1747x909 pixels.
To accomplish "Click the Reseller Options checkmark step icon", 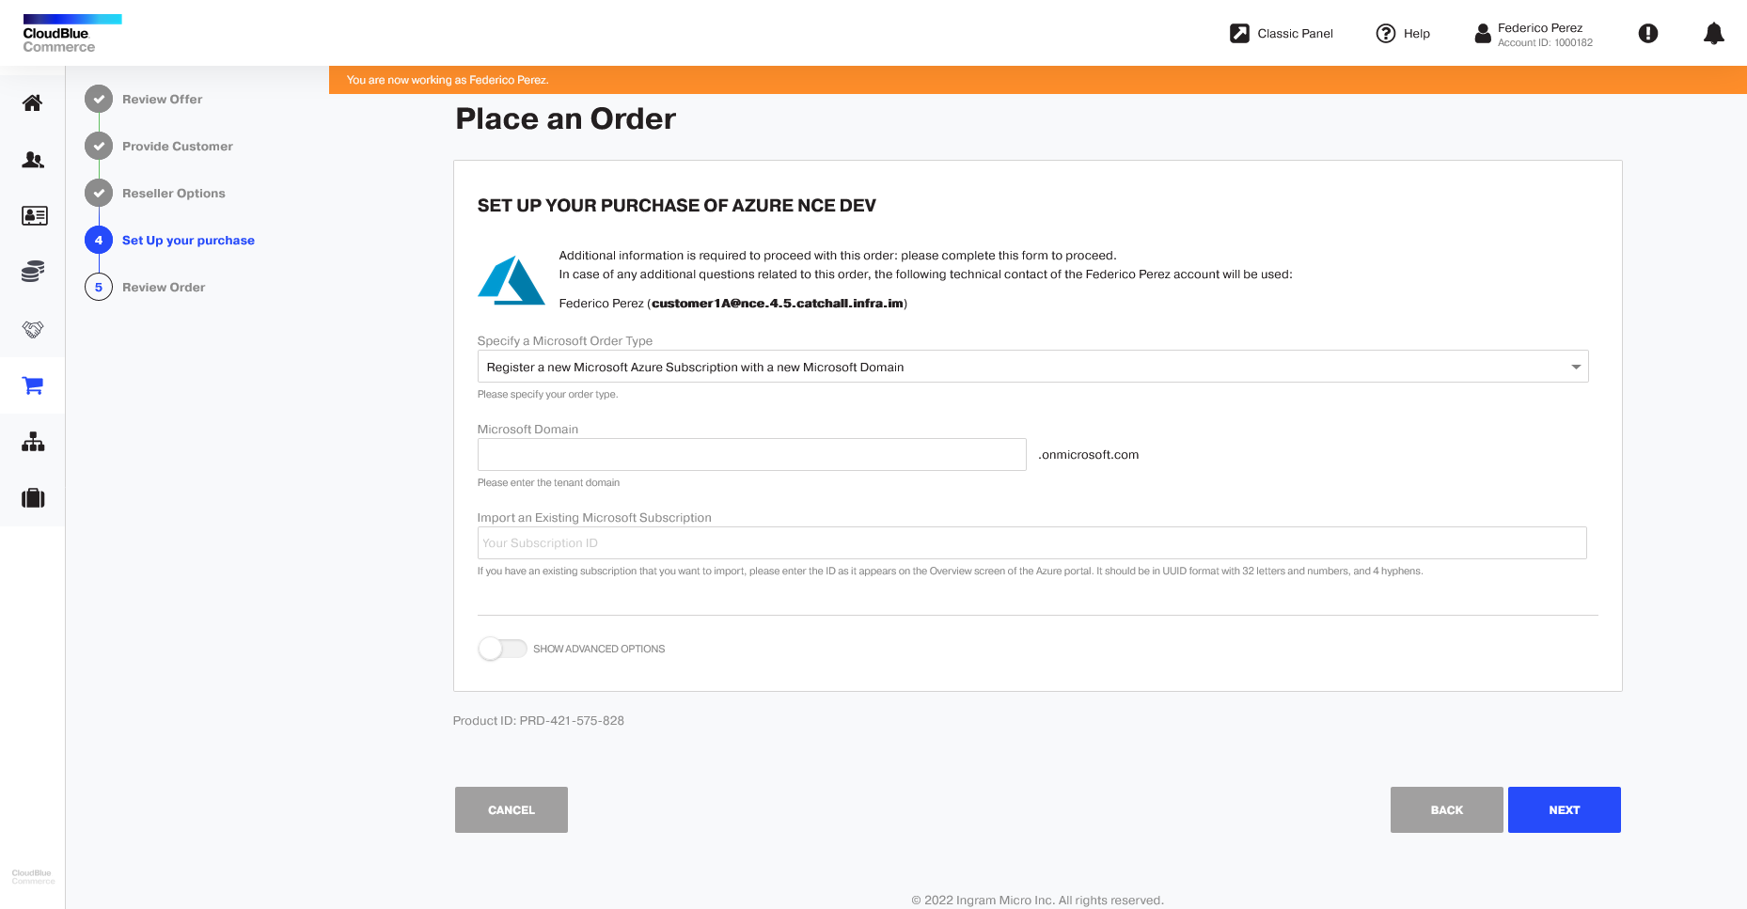I will coord(99,193).
